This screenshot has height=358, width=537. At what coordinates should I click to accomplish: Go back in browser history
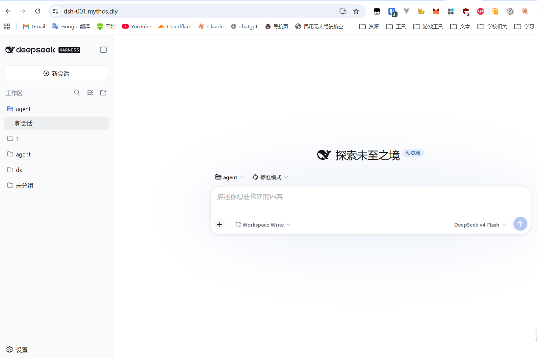tap(8, 11)
